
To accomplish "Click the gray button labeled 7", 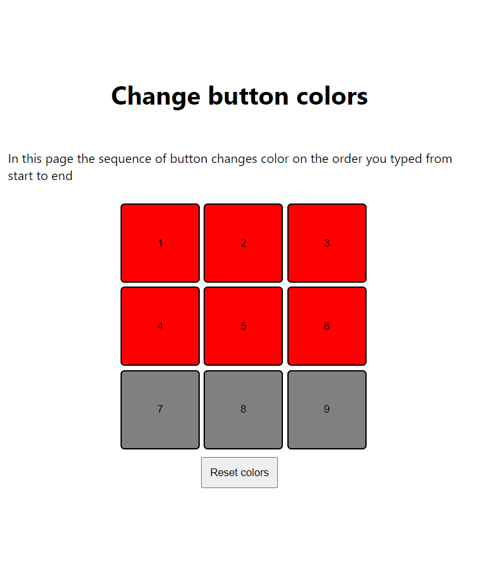I will click(x=160, y=409).
